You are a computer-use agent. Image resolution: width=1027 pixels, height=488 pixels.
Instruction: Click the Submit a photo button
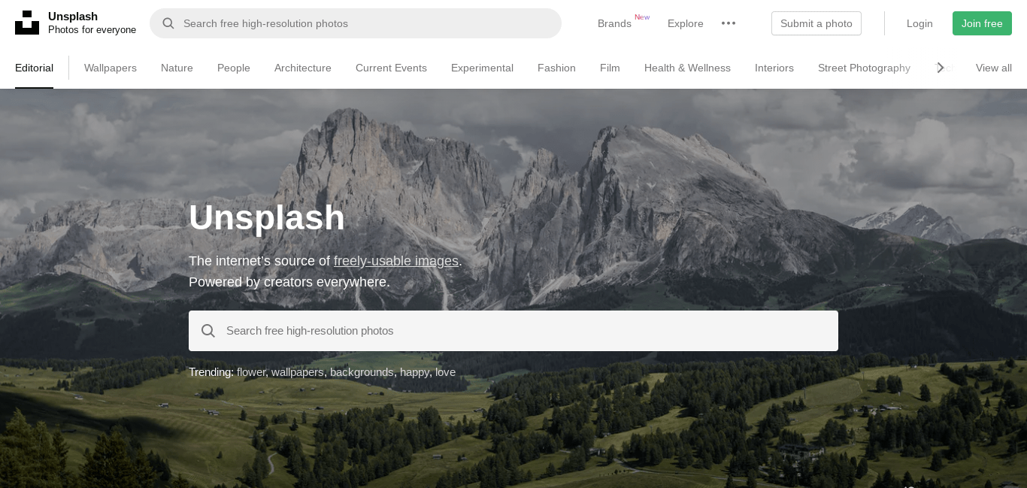click(816, 23)
